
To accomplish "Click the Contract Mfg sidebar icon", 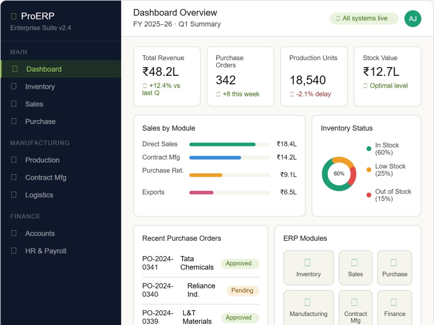I will (x=13, y=177).
